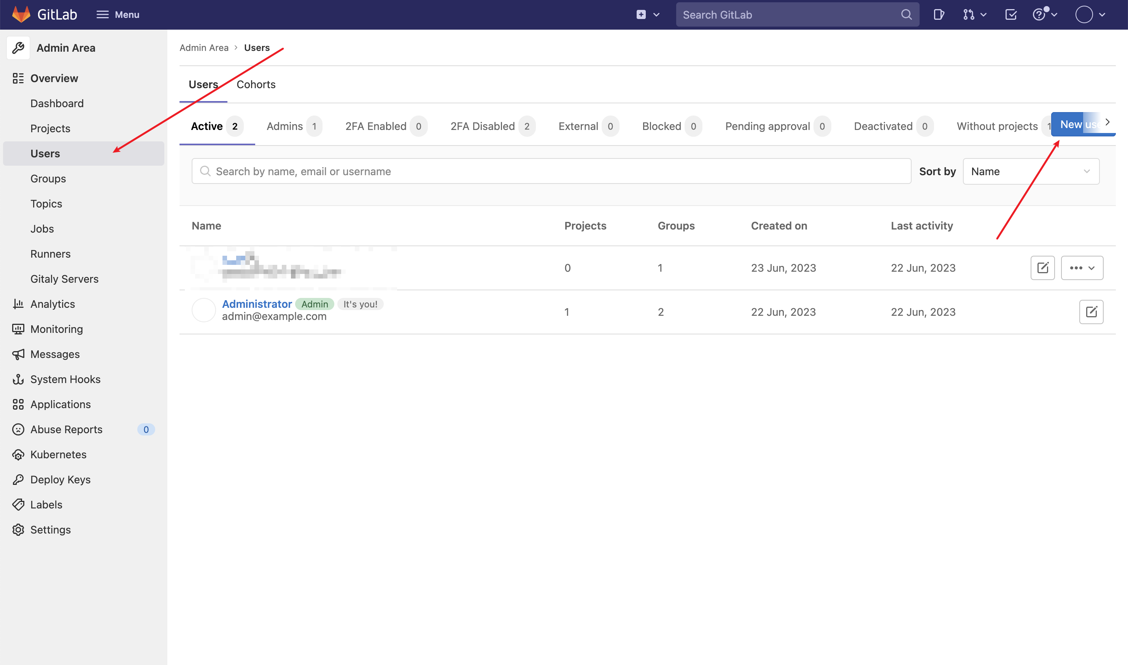Viewport: 1128px width, 665px height.
Task: Select the Admins filter tab
Action: pos(294,127)
